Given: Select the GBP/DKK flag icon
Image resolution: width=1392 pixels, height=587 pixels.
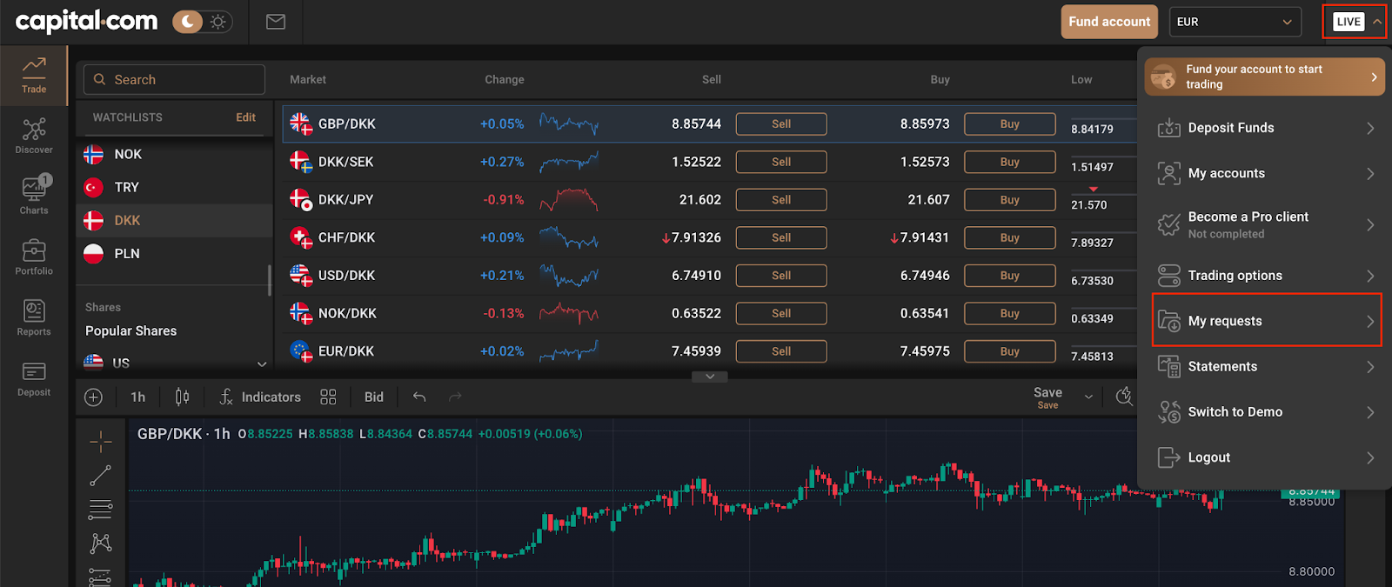Looking at the screenshot, I should [x=301, y=124].
